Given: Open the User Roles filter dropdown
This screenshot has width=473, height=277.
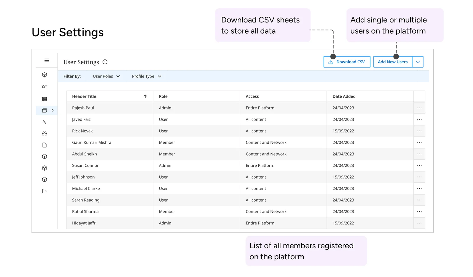Looking at the screenshot, I should [x=106, y=76].
